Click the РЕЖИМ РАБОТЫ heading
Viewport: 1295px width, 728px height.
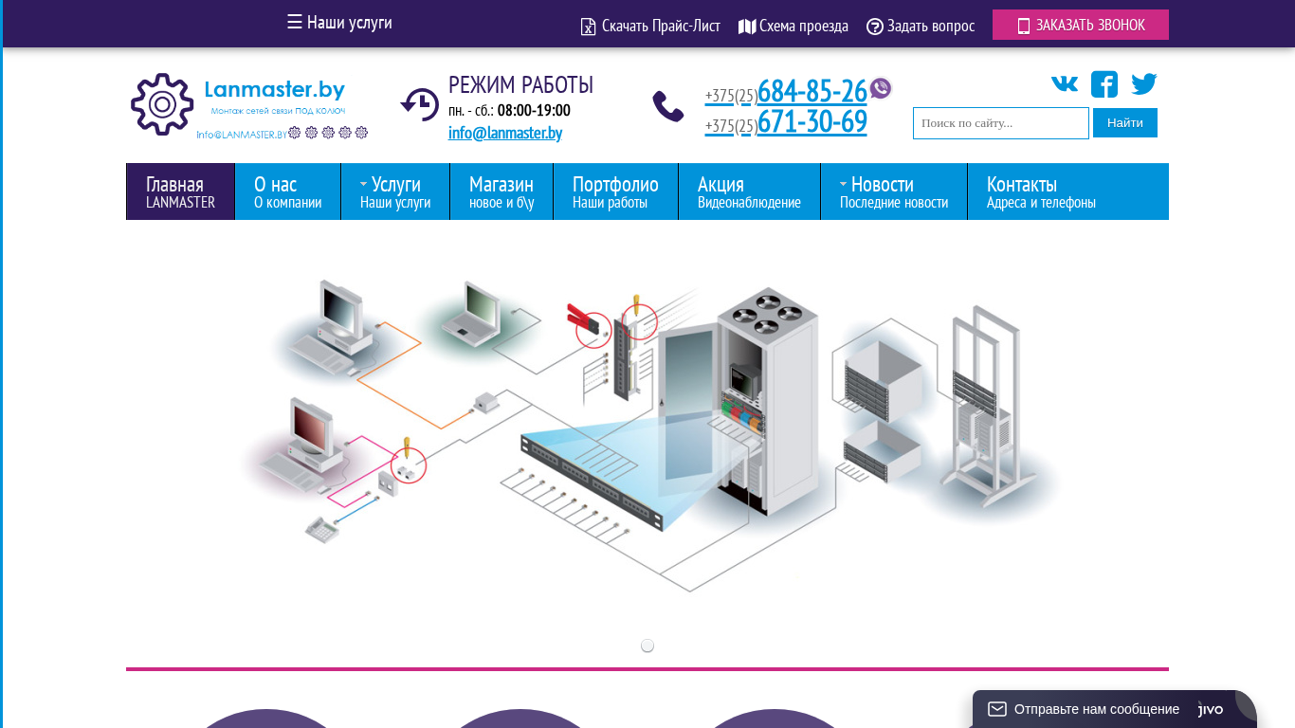coord(520,84)
